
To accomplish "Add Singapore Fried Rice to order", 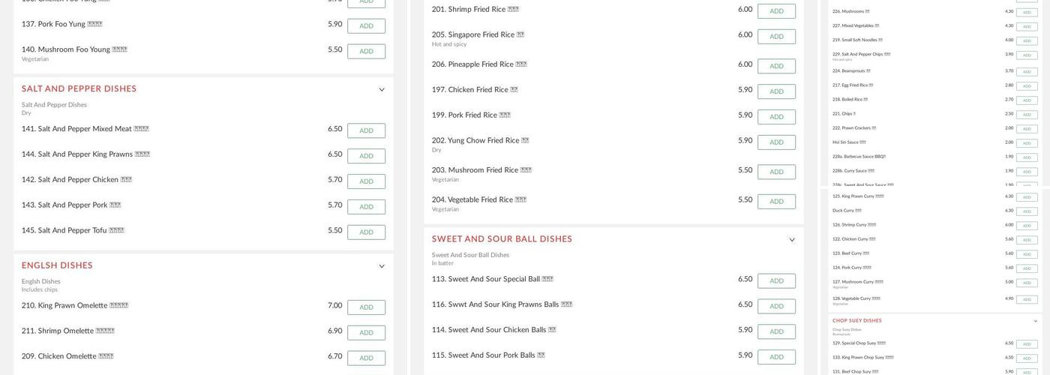I will click(776, 37).
